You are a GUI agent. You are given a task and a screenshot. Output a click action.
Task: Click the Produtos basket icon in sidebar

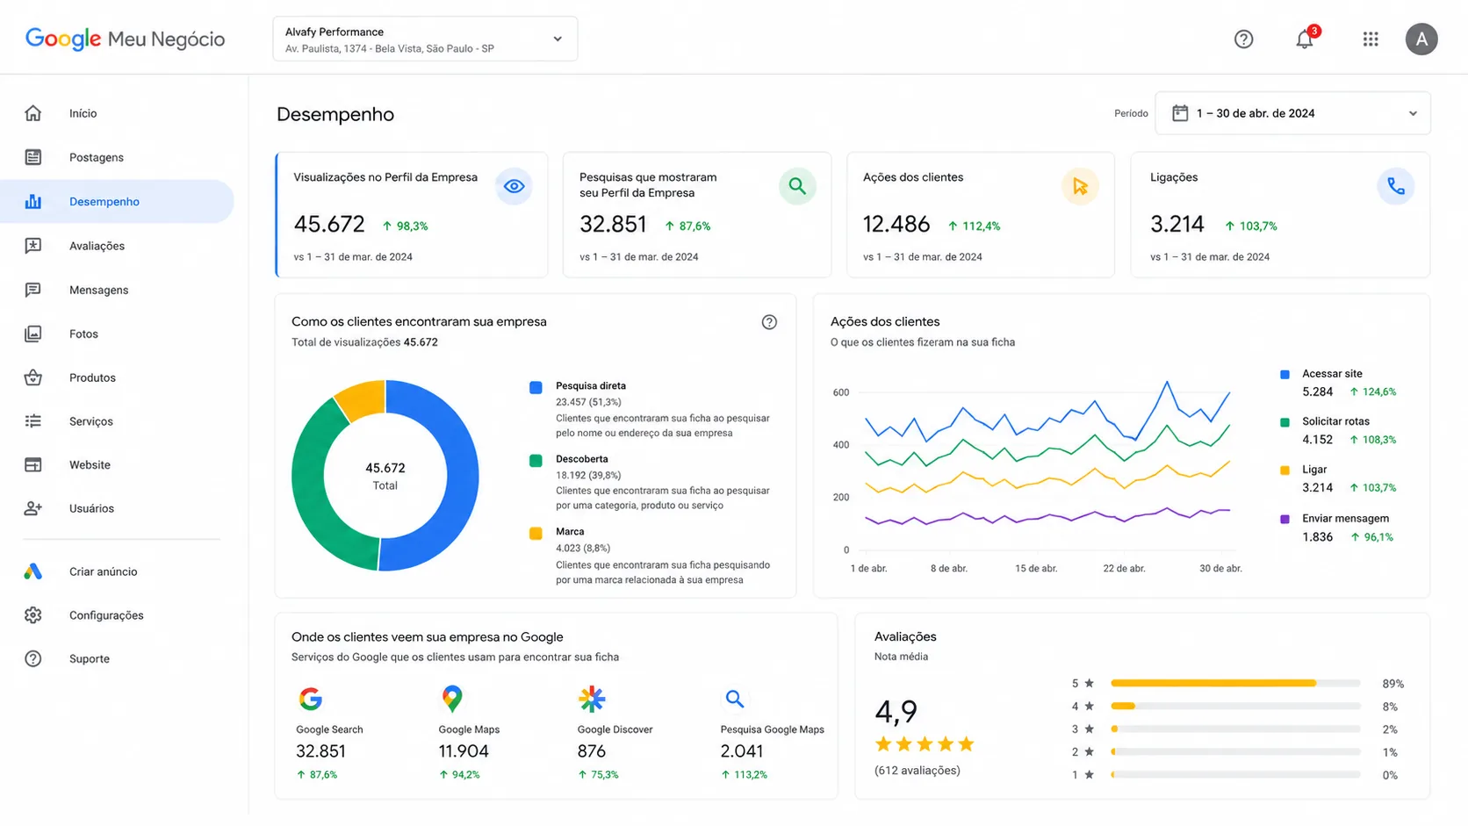tap(33, 377)
